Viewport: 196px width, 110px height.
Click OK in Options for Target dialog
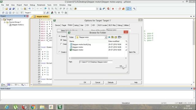(85, 82)
